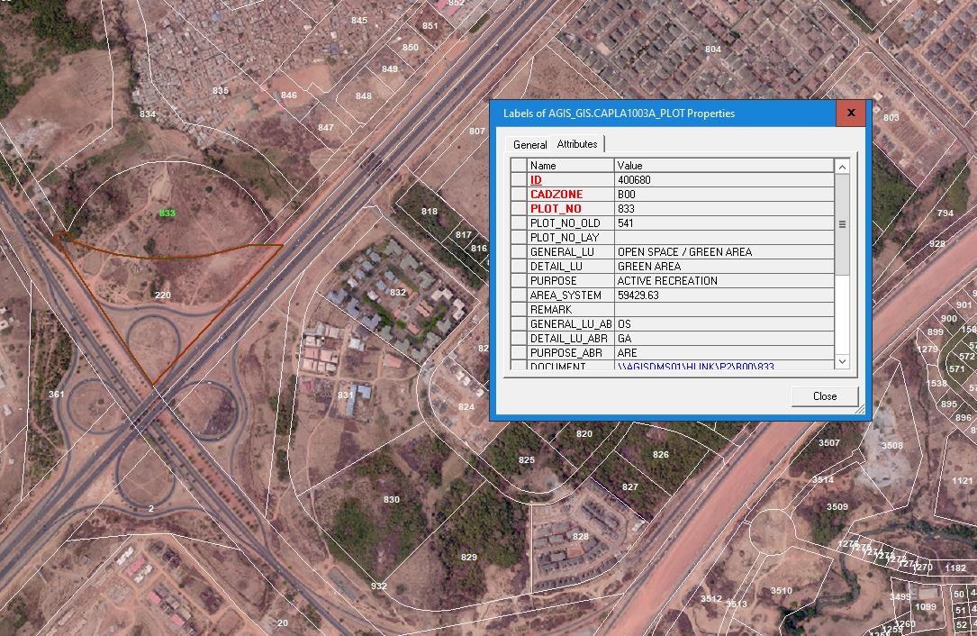Click the Close button in the dialog
Screen dimensions: 977x636
824,396
